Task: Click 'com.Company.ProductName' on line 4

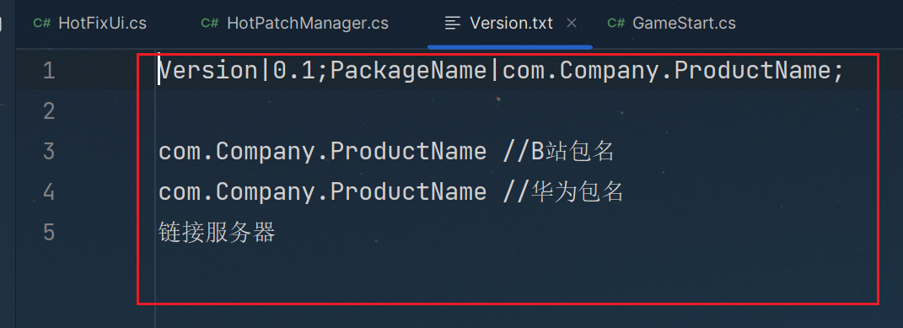Action: [x=322, y=191]
